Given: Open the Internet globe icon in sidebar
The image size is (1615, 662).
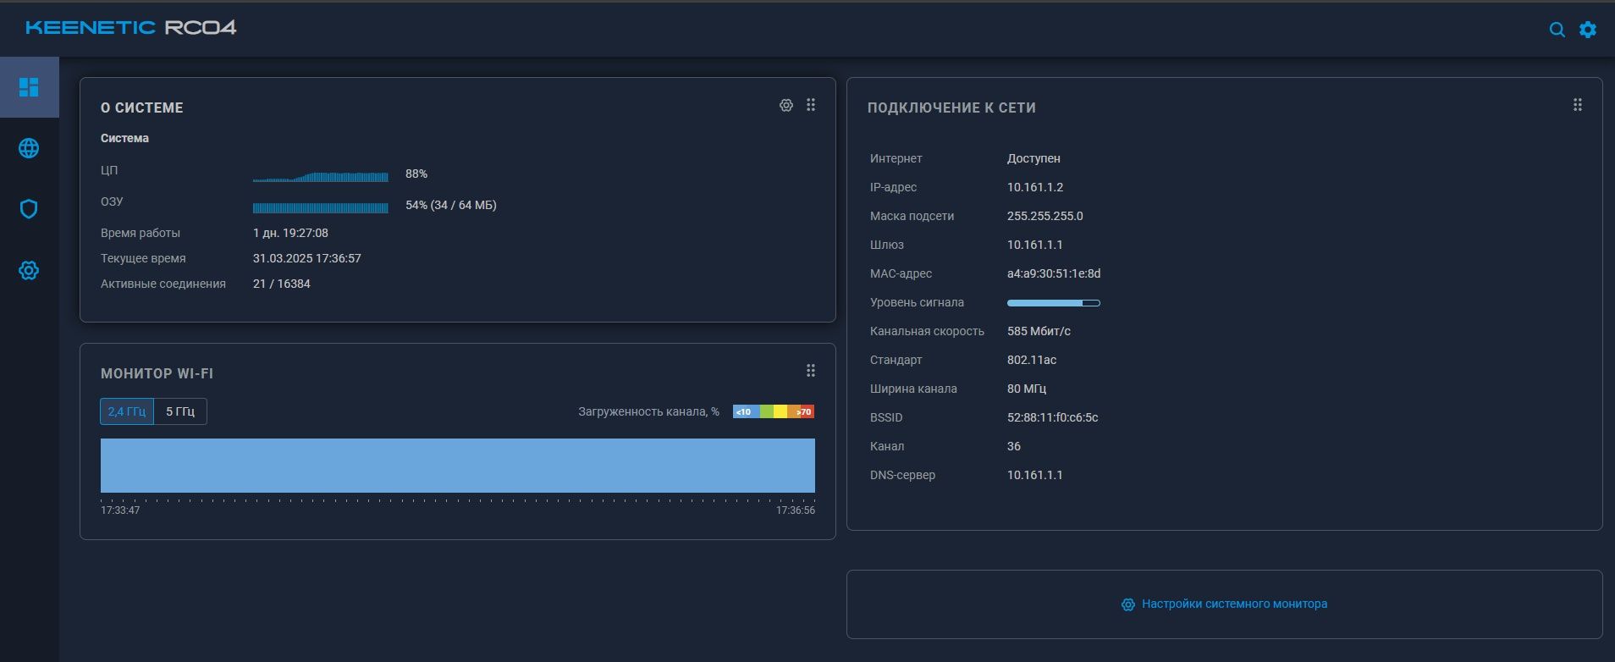Looking at the screenshot, I should (29, 148).
